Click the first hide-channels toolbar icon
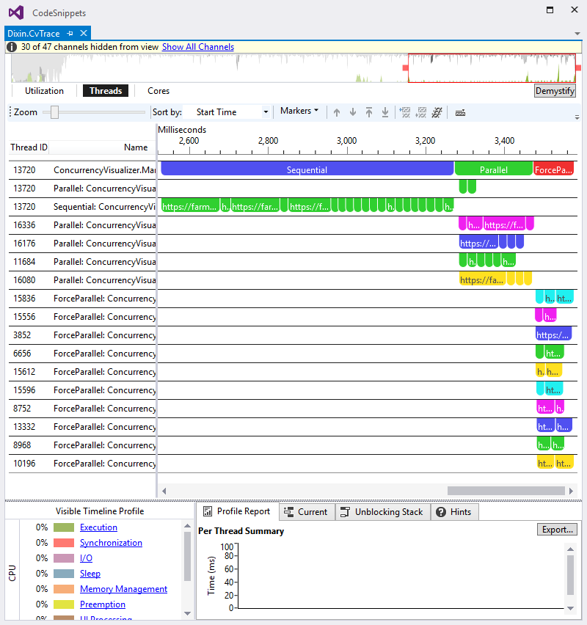 [x=405, y=113]
